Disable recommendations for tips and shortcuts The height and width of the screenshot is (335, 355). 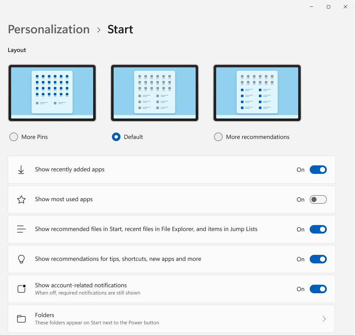[x=318, y=259]
